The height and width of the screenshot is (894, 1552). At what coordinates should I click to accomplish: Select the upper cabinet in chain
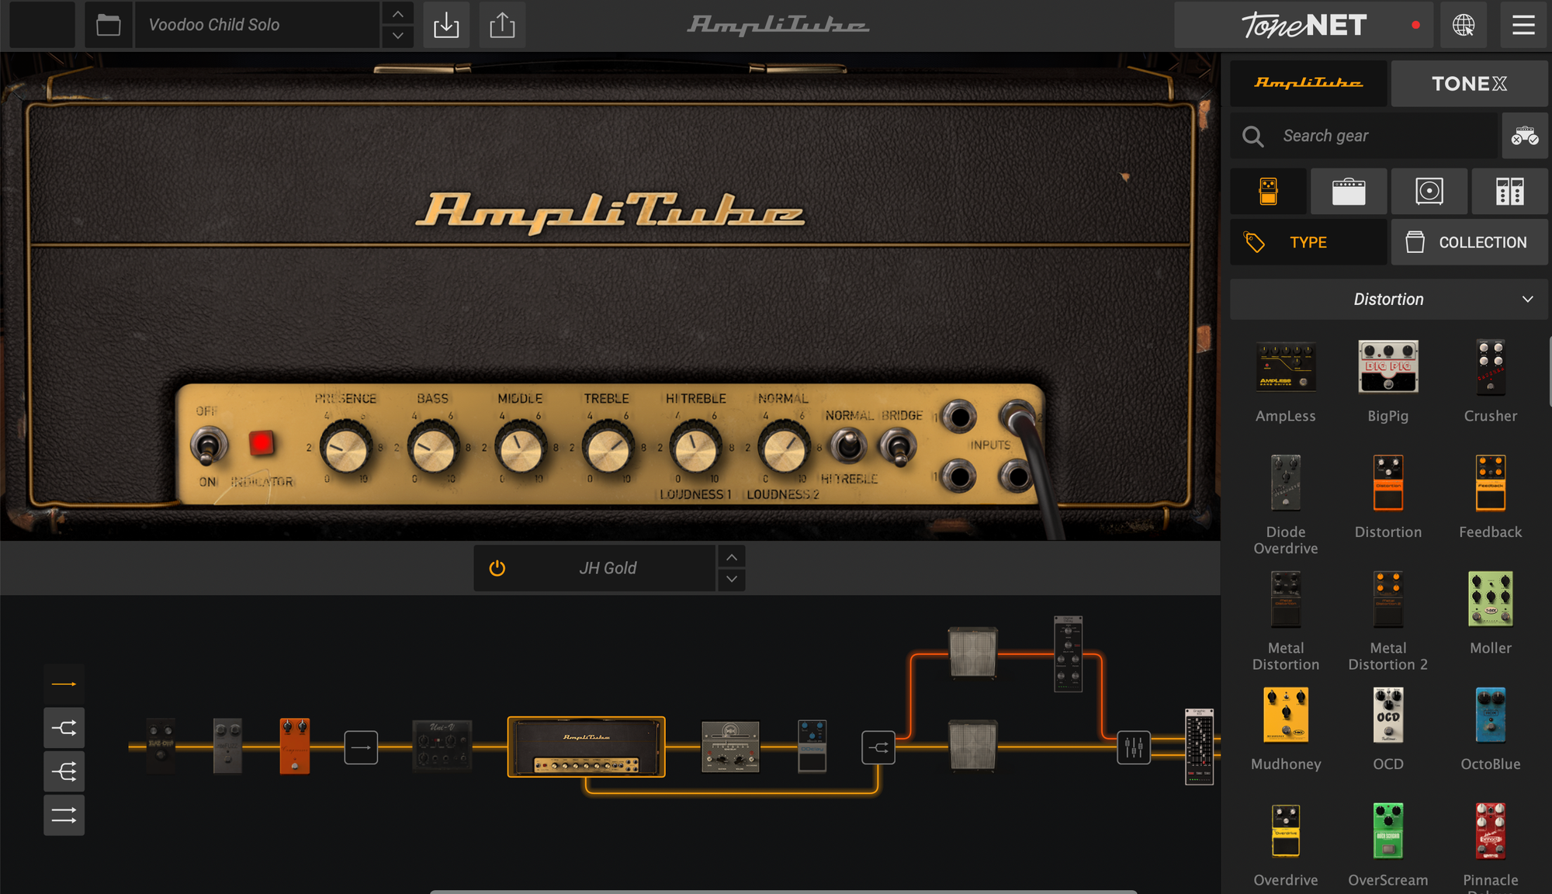[x=973, y=653]
